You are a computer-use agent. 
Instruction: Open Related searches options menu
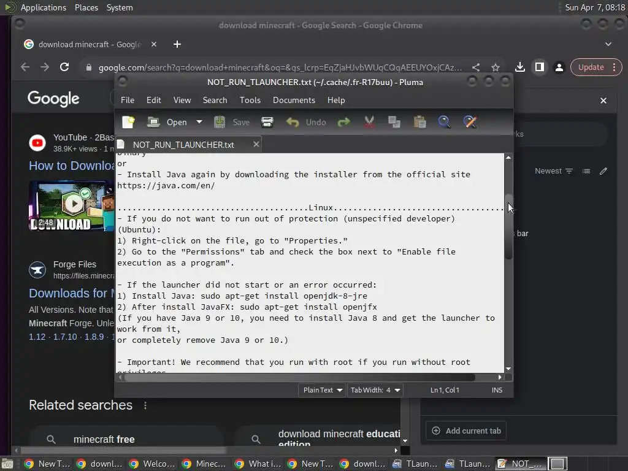145,405
